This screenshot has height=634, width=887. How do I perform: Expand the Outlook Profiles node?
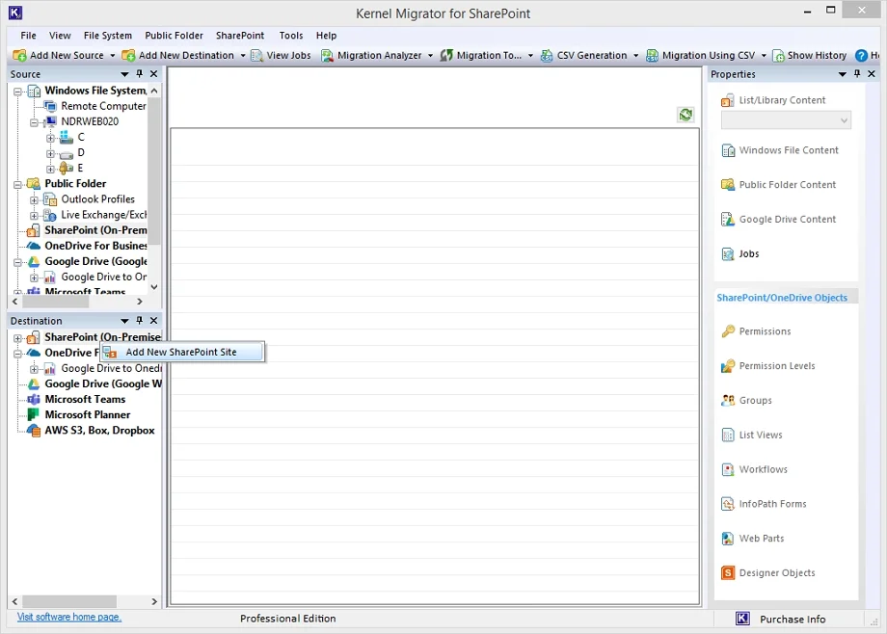35,199
